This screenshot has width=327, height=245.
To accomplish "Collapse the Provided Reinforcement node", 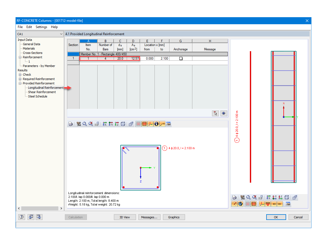I will coord(20,83).
